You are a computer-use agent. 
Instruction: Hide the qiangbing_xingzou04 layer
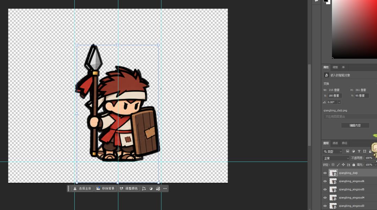pyautogui.click(x=325, y=197)
